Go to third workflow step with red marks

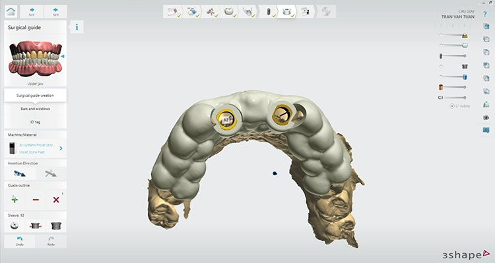click(x=211, y=12)
